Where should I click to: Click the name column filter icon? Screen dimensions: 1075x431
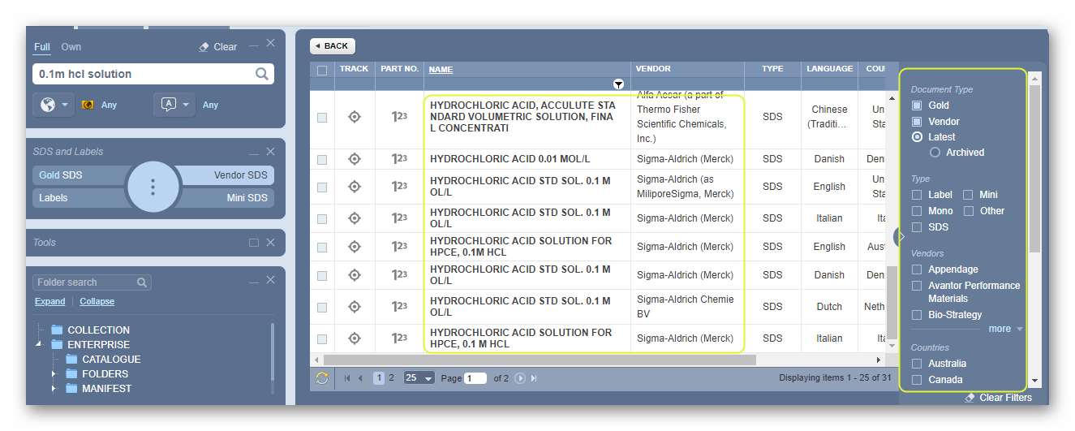(618, 84)
